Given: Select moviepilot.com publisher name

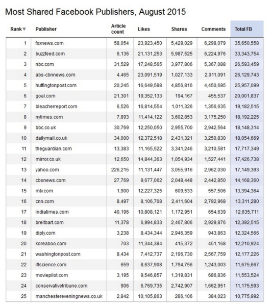Looking at the screenshot, I should coord(52,275).
